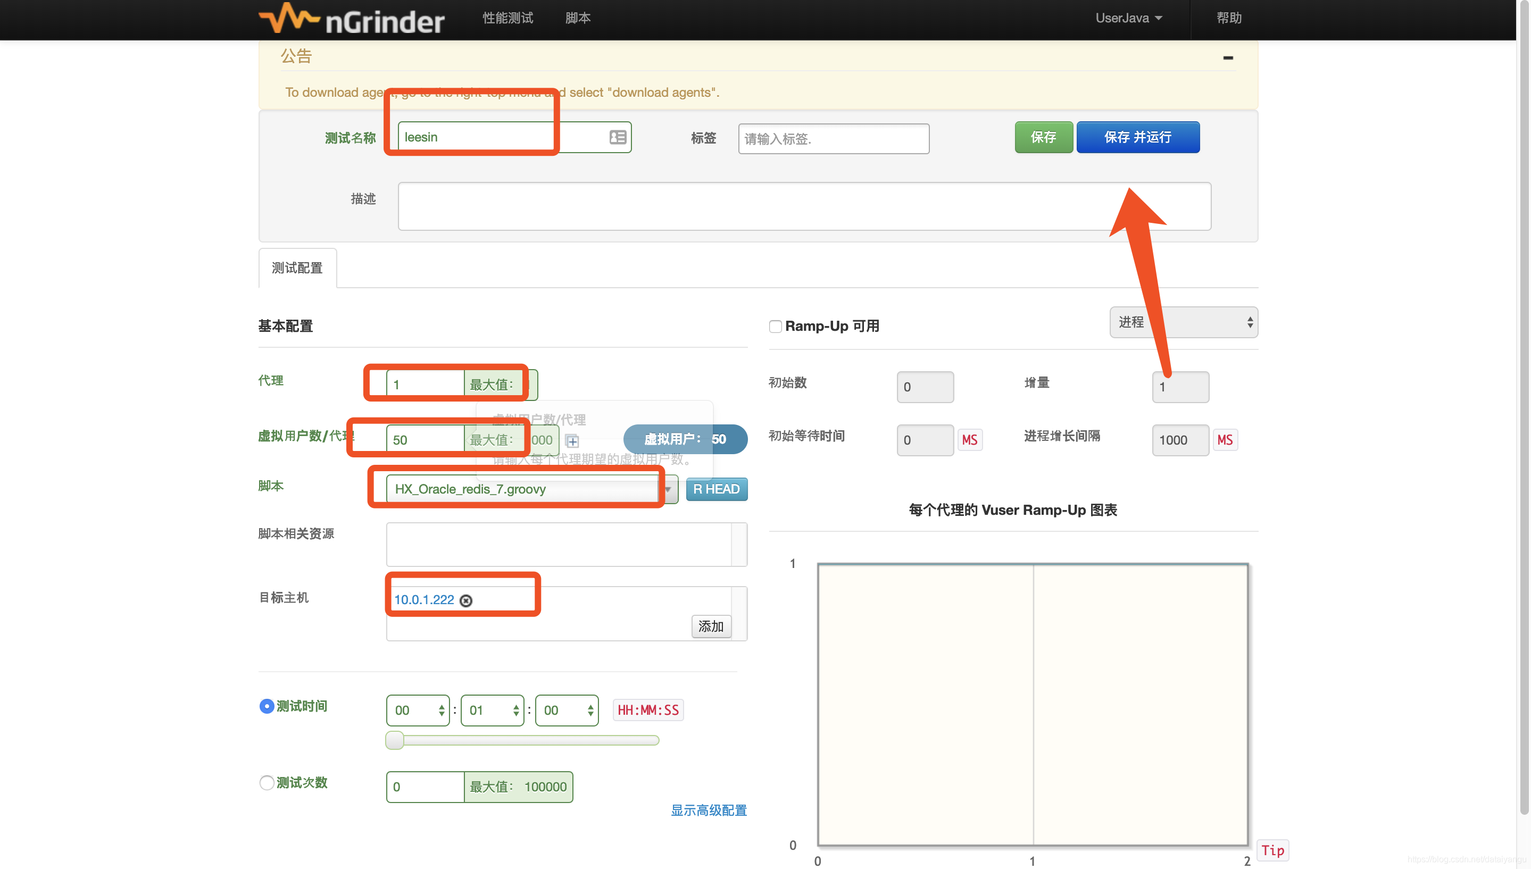Switch to the test configuration tab

point(297,268)
